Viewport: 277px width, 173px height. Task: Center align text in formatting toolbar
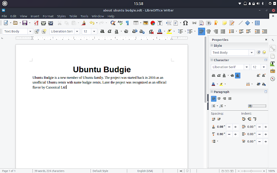point(209,32)
